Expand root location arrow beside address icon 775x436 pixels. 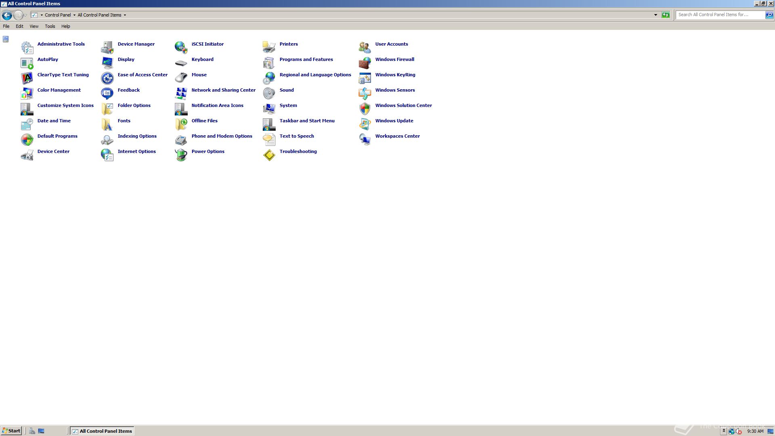point(42,15)
